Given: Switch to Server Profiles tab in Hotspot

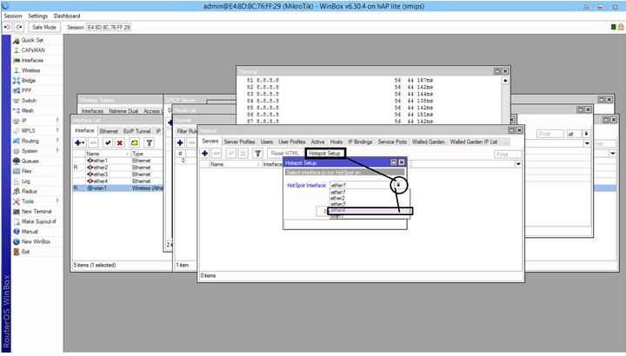Looking at the screenshot, I should pos(239,142).
